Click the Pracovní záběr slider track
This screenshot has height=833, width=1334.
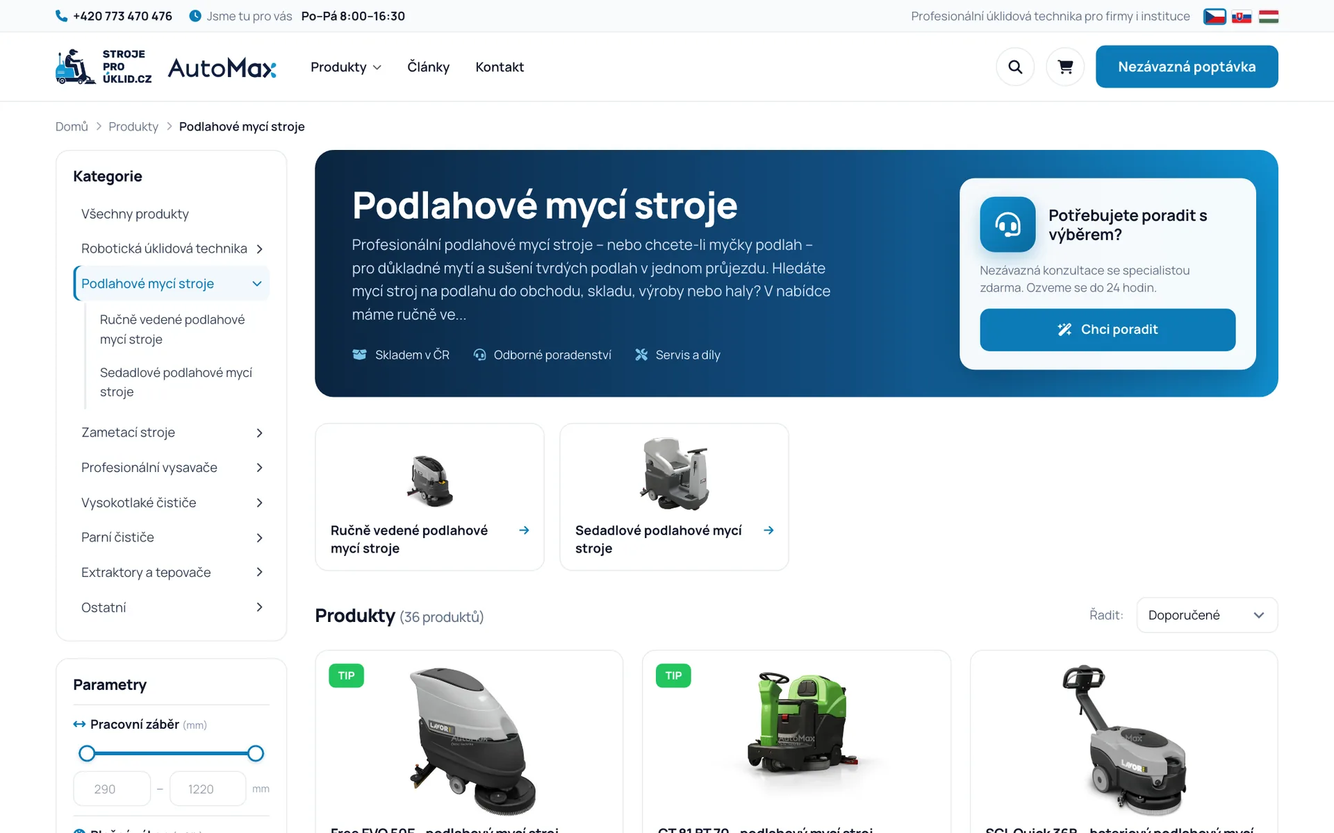(x=171, y=753)
